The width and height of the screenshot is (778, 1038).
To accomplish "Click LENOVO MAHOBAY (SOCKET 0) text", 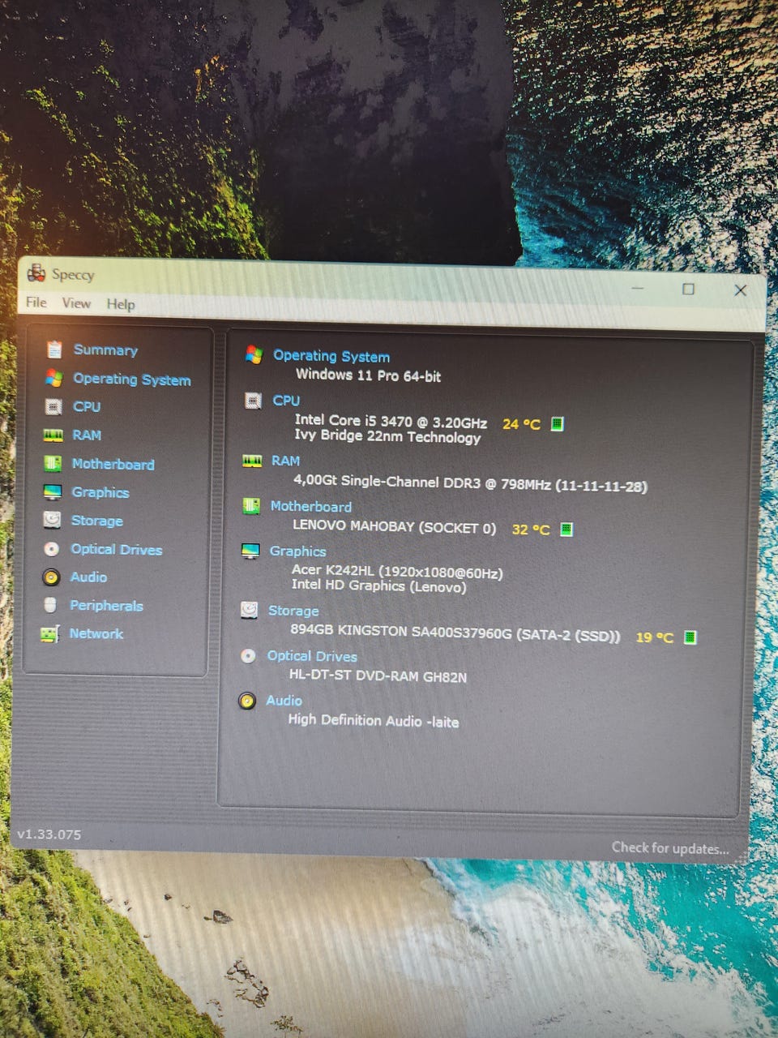I will pyautogui.click(x=394, y=527).
